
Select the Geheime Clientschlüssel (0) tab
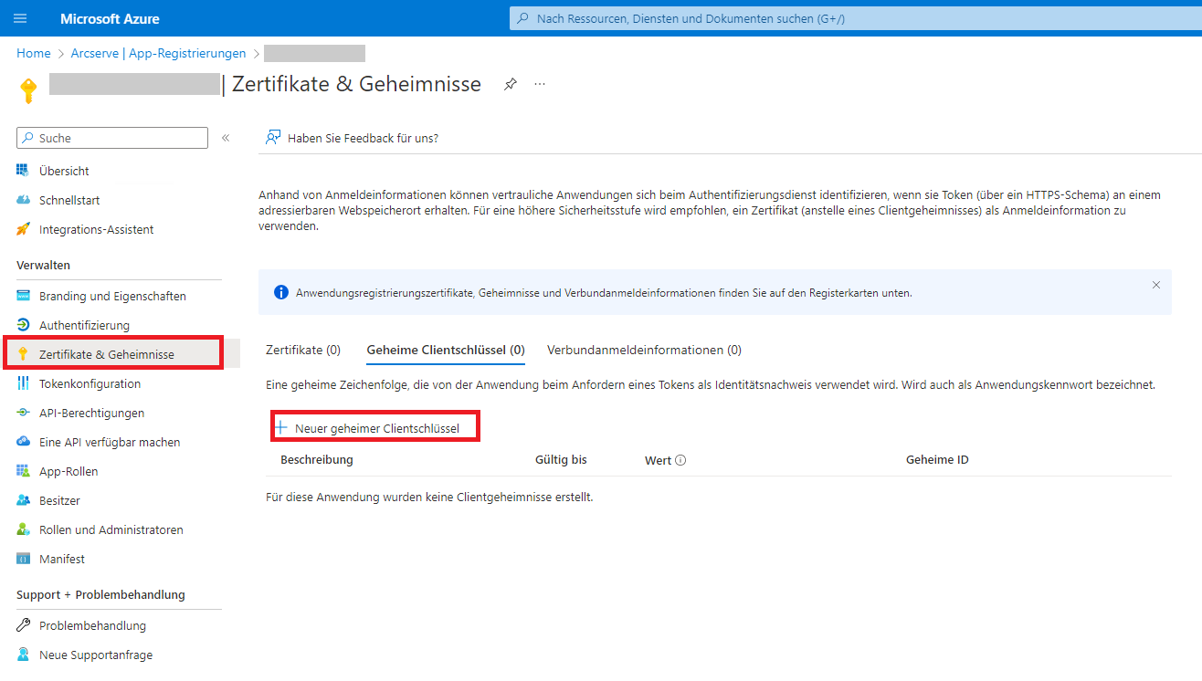(446, 350)
